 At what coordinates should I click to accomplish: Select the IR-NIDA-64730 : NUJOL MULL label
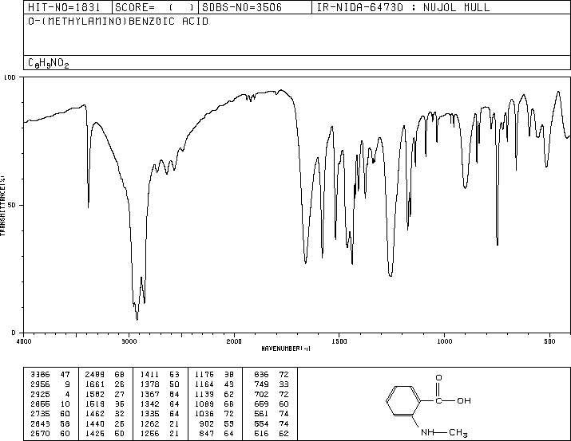(x=403, y=7)
